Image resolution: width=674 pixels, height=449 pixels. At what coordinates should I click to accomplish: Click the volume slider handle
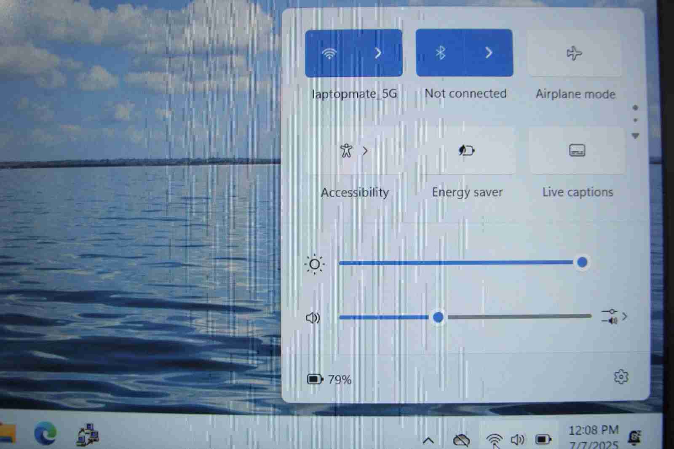coord(438,317)
